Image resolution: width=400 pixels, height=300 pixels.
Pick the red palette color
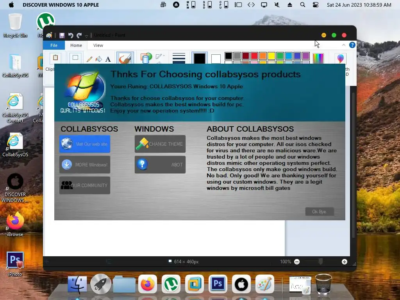click(254, 55)
